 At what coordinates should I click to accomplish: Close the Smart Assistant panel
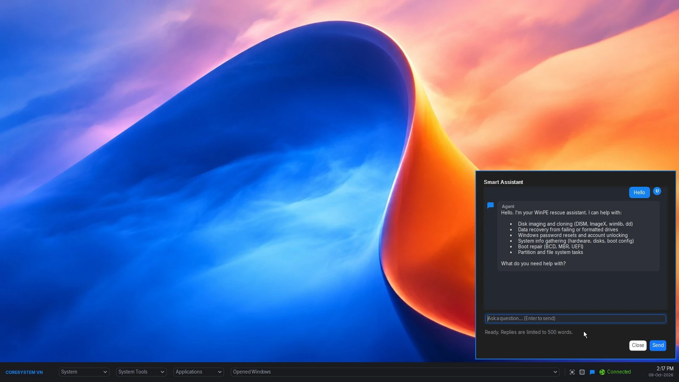click(638, 346)
